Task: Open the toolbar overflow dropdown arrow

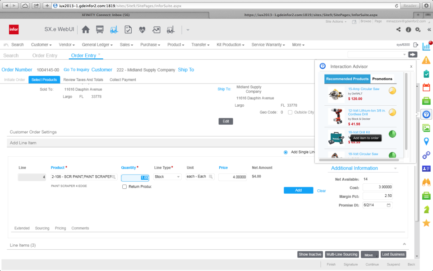Action: click(188, 30)
